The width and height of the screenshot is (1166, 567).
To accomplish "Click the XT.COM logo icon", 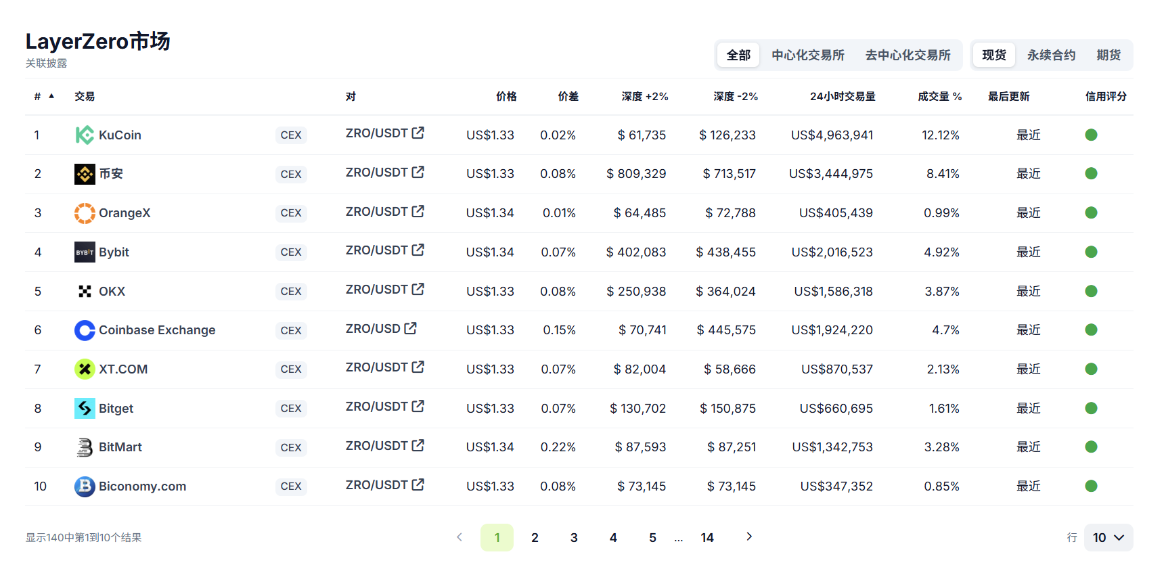I will [85, 369].
